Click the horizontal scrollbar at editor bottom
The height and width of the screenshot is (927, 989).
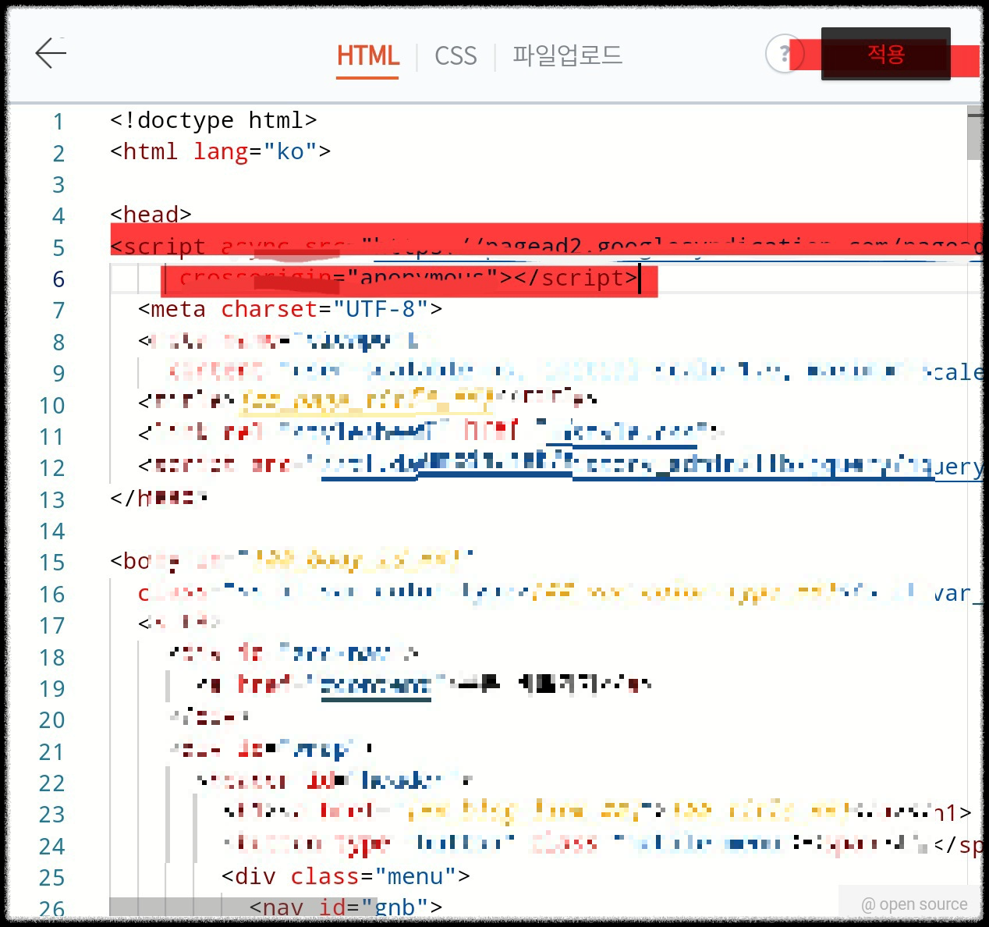(242, 906)
